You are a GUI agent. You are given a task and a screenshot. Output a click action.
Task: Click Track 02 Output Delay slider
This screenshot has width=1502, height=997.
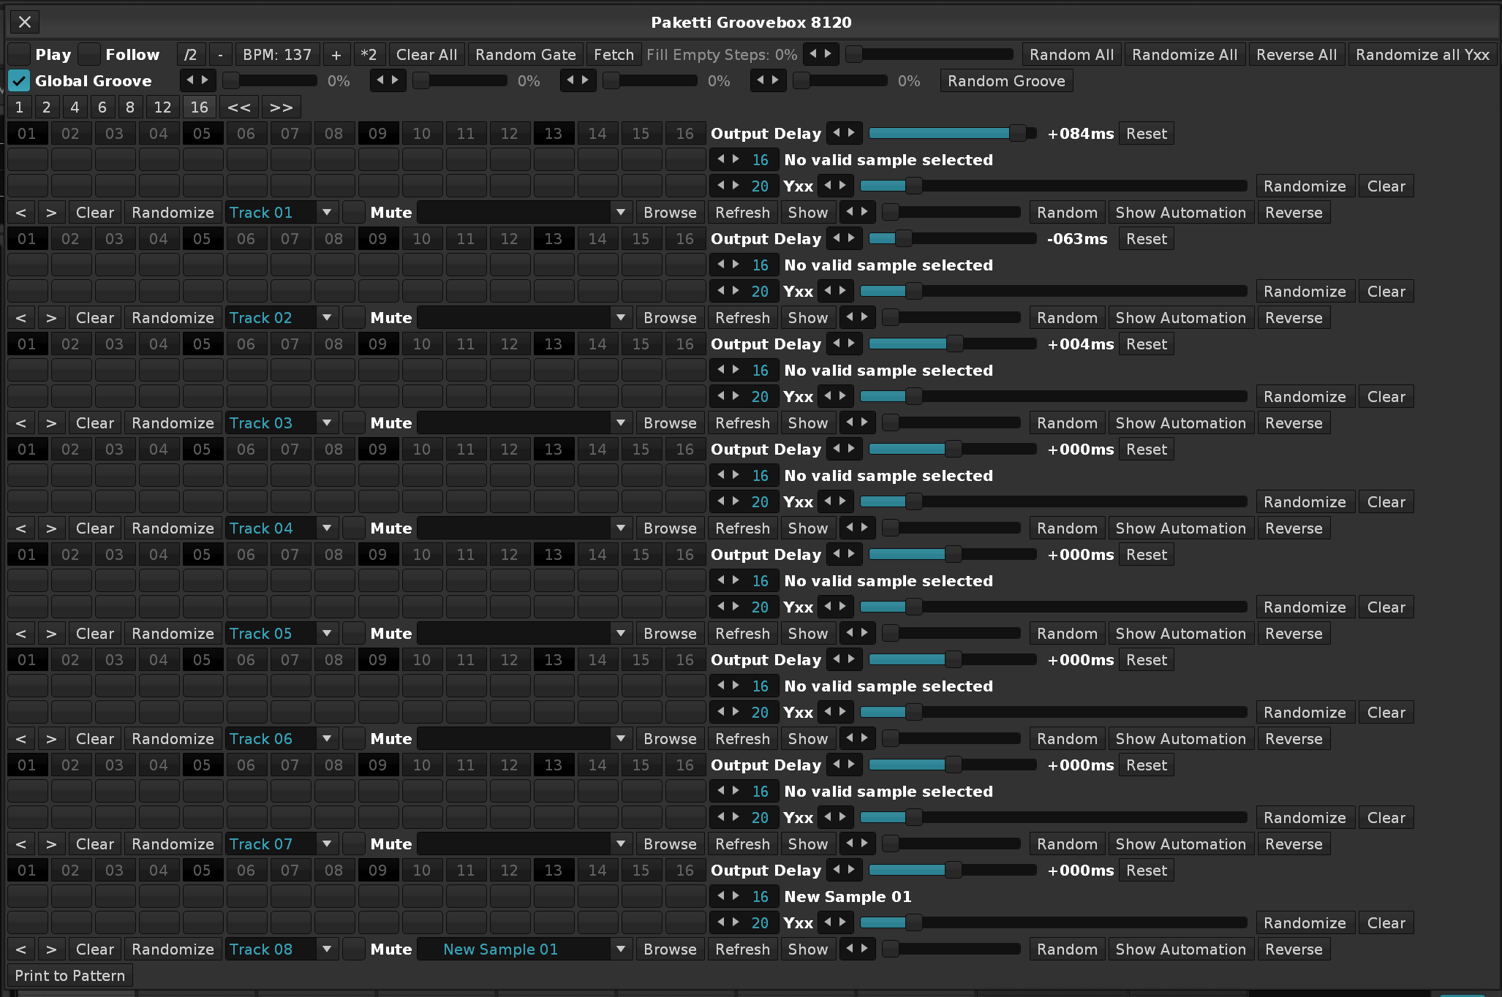pos(952,239)
